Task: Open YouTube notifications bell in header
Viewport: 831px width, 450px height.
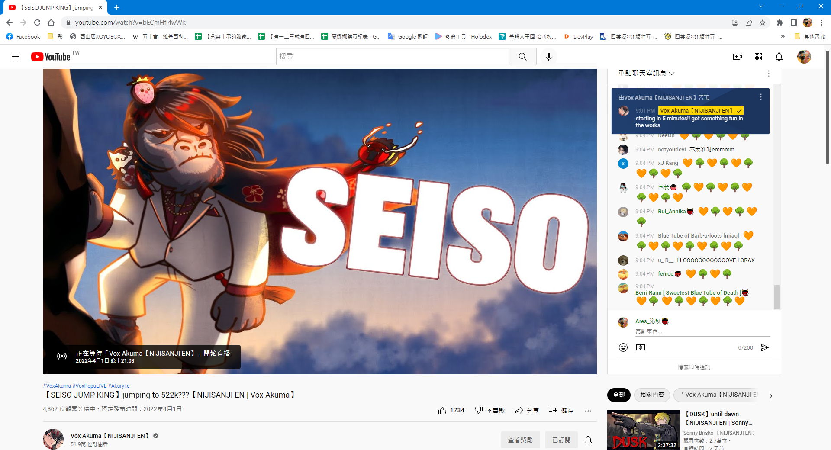Action: tap(779, 57)
